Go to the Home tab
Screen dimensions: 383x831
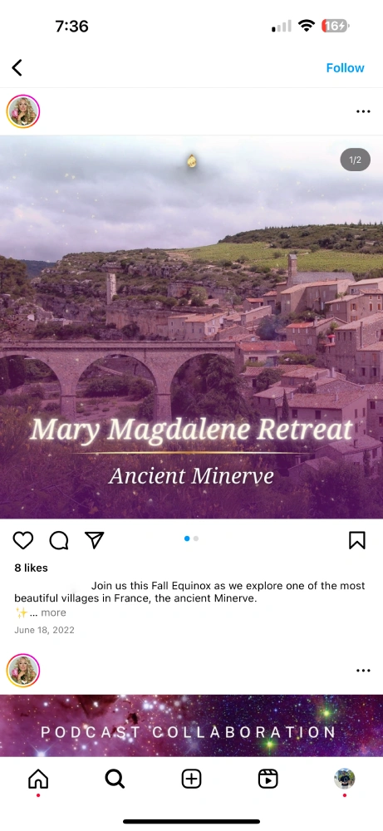[x=38, y=779]
